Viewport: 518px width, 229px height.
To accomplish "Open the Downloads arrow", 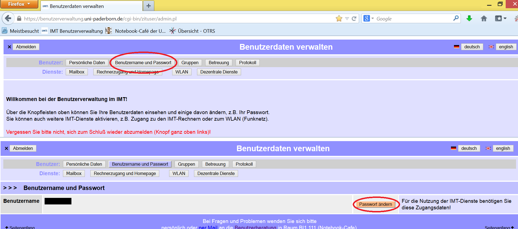I will (469, 18).
